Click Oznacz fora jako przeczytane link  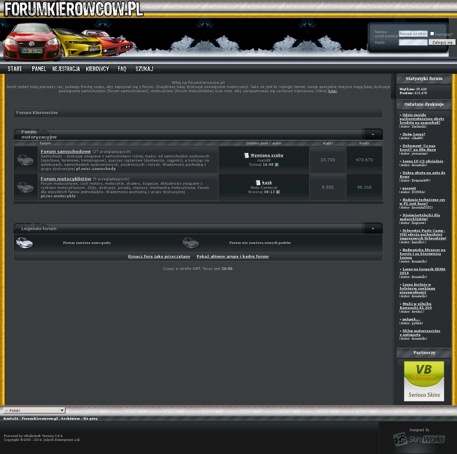tap(159, 256)
